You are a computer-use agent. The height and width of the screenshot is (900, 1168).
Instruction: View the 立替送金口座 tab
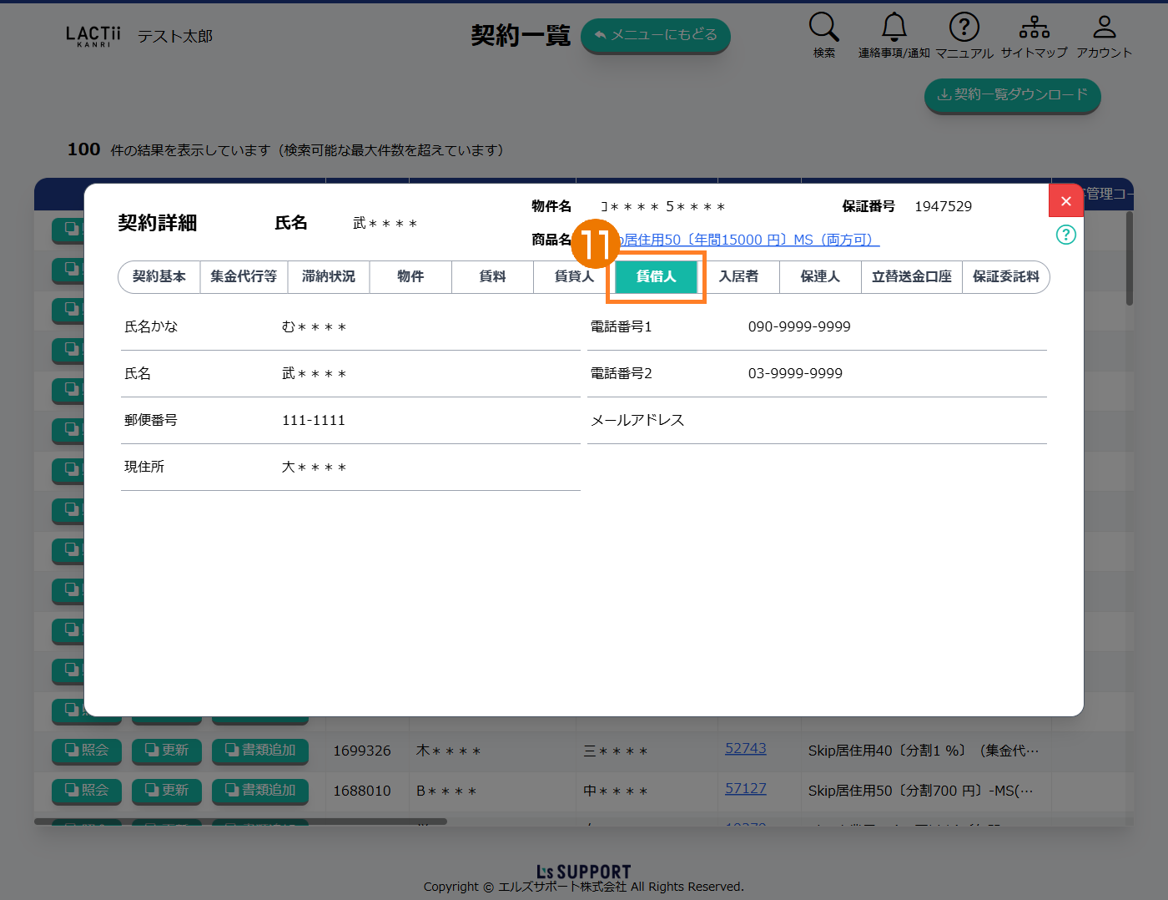point(911,276)
